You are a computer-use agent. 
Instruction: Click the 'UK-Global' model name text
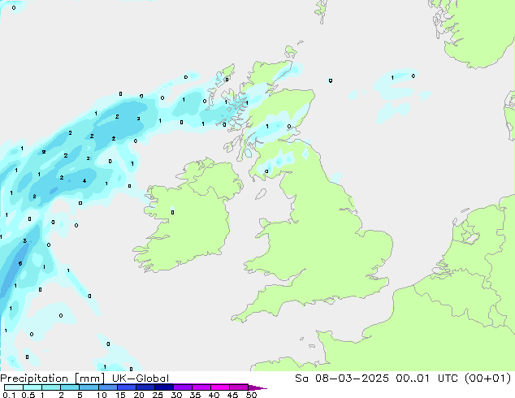(141, 379)
